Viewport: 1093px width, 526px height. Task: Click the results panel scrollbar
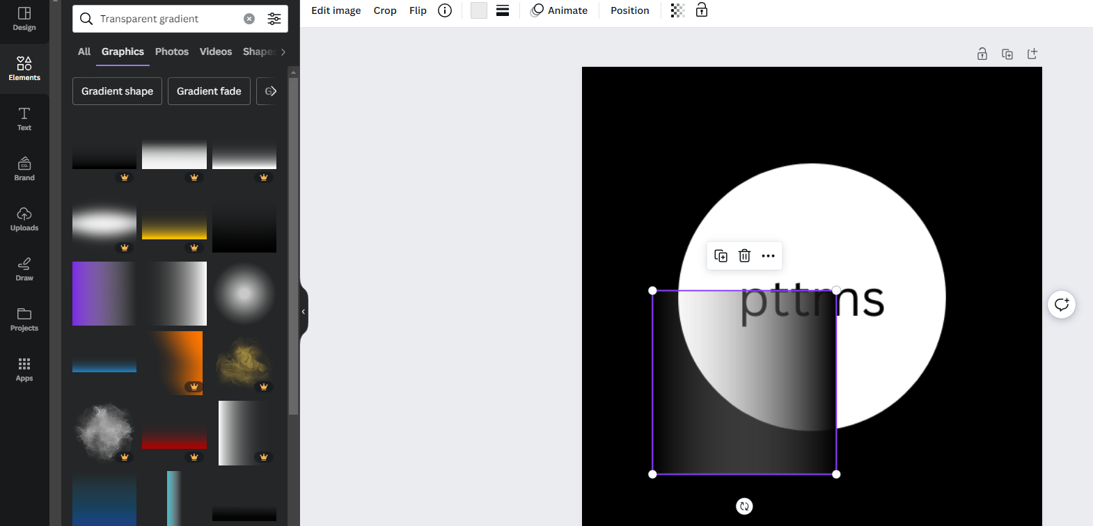pyautogui.click(x=294, y=246)
